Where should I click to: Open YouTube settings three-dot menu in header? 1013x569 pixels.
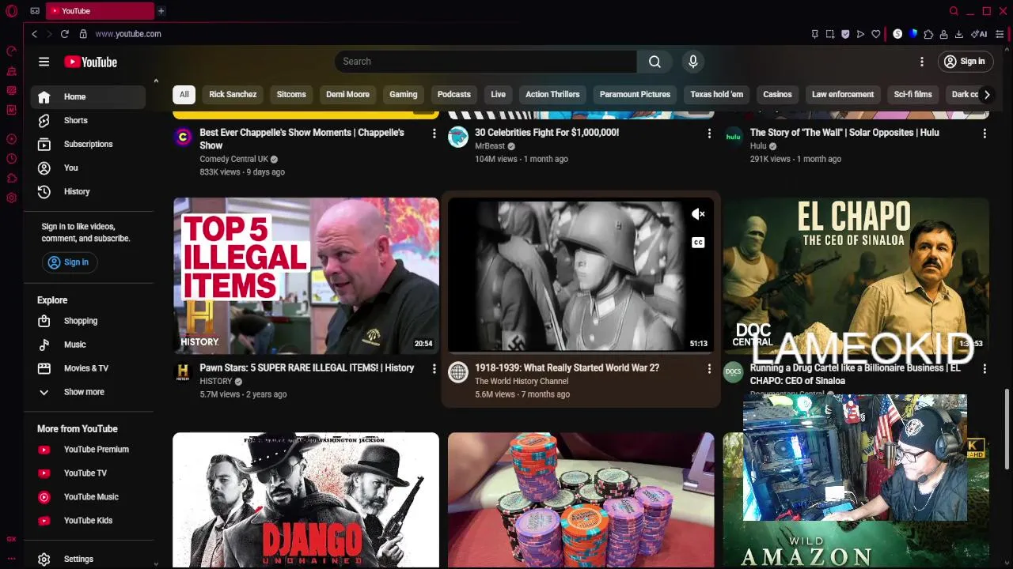(x=921, y=62)
